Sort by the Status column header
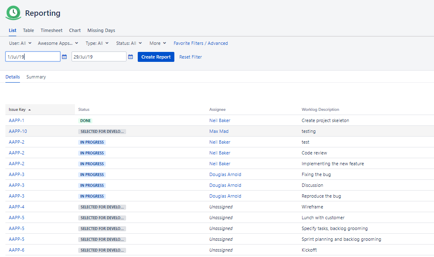This screenshot has width=434, height=257. 84,110
